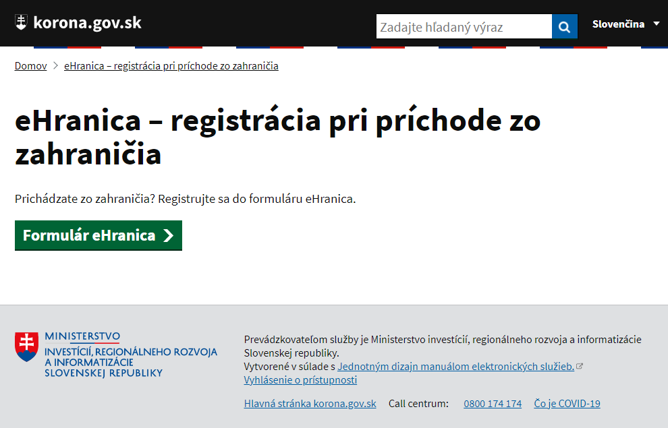Viewport: 668px width, 428px height.
Task: Open the Čo je COVID-19 link
Action: point(567,404)
